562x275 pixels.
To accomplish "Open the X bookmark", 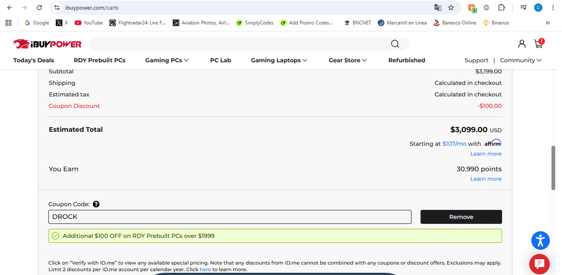I will 62,23.
